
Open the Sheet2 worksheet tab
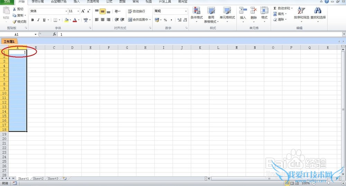(x=38, y=178)
